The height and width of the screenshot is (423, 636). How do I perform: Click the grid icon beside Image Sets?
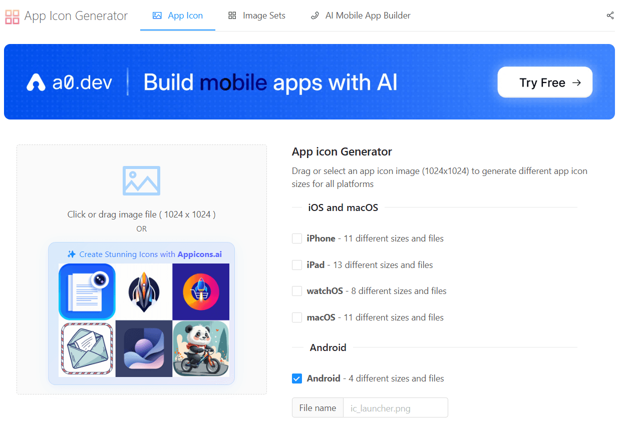click(x=231, y=15)
